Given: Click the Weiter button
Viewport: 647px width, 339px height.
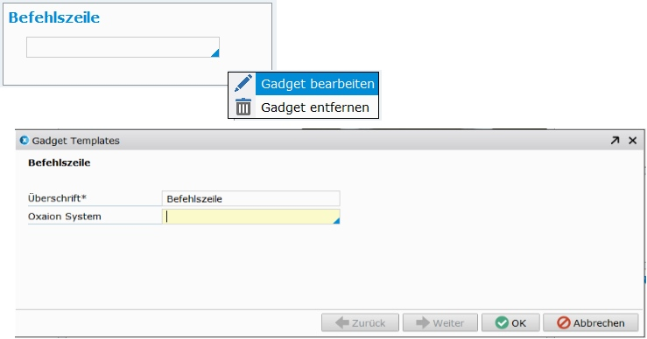Looking at the screenshot, I should coord(440,322).
